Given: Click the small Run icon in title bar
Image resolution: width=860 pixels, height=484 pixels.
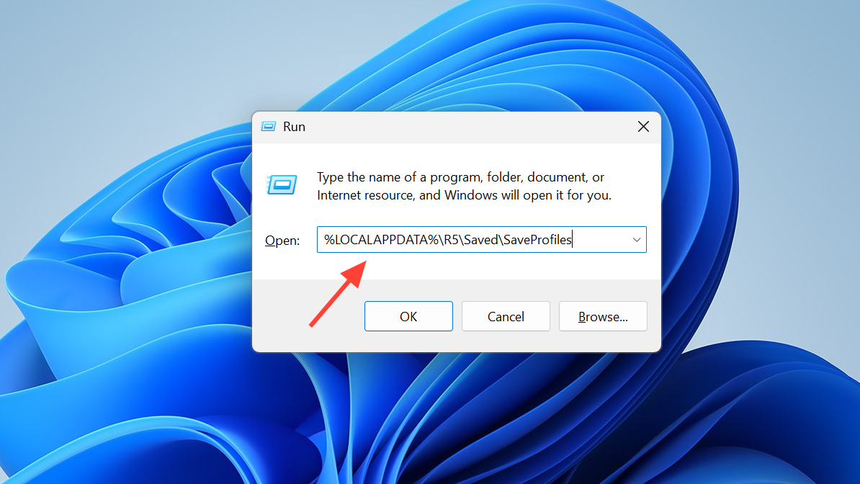Looking at the screenshot, I should [268, 127].
